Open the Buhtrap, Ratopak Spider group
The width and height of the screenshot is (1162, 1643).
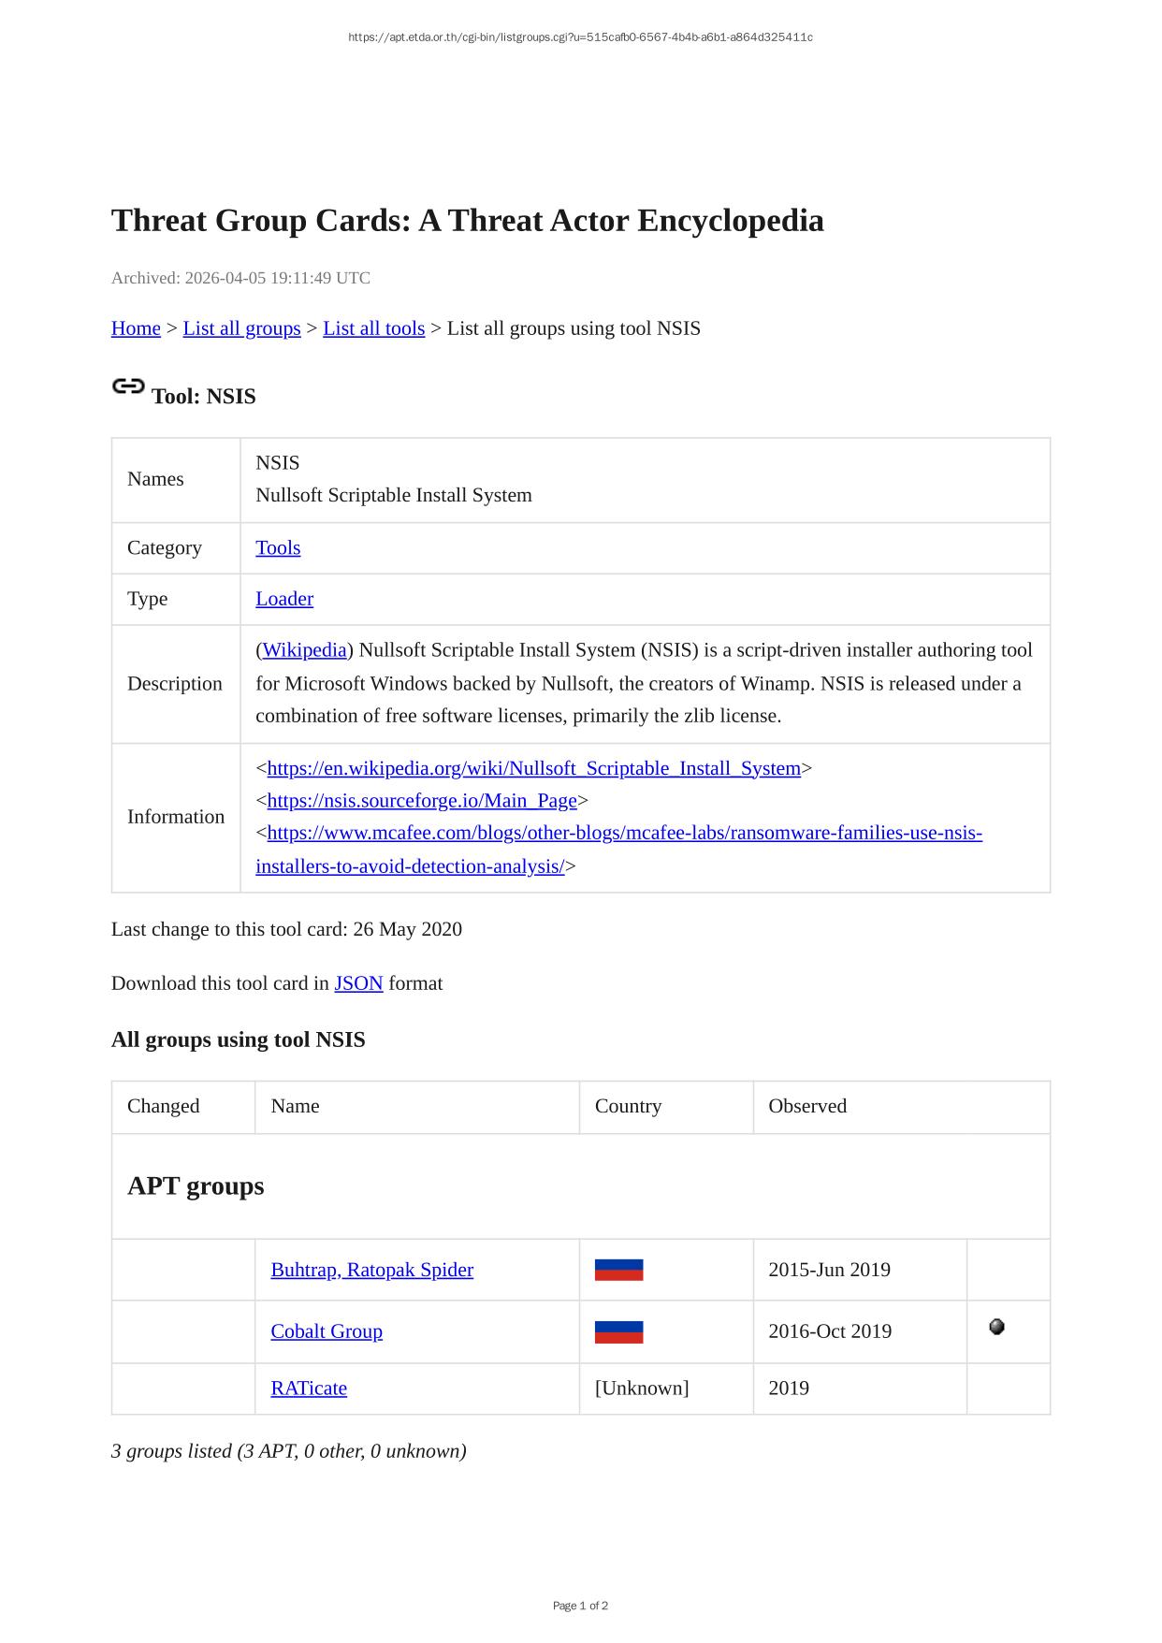[371, 1270]
